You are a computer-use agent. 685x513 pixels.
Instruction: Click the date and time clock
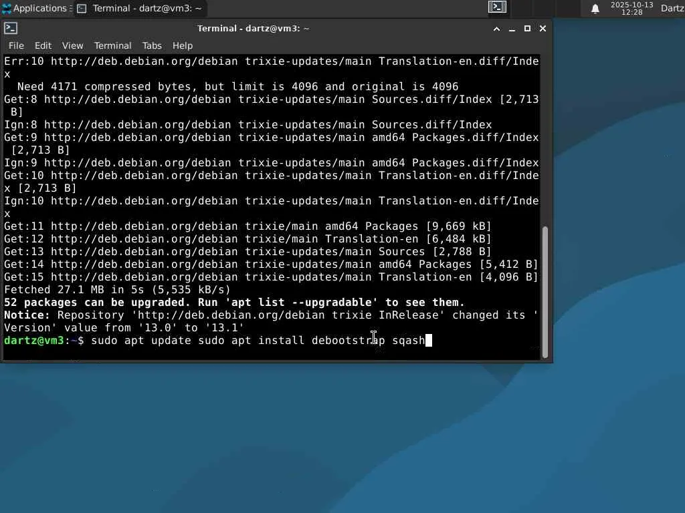click(631, 8)
